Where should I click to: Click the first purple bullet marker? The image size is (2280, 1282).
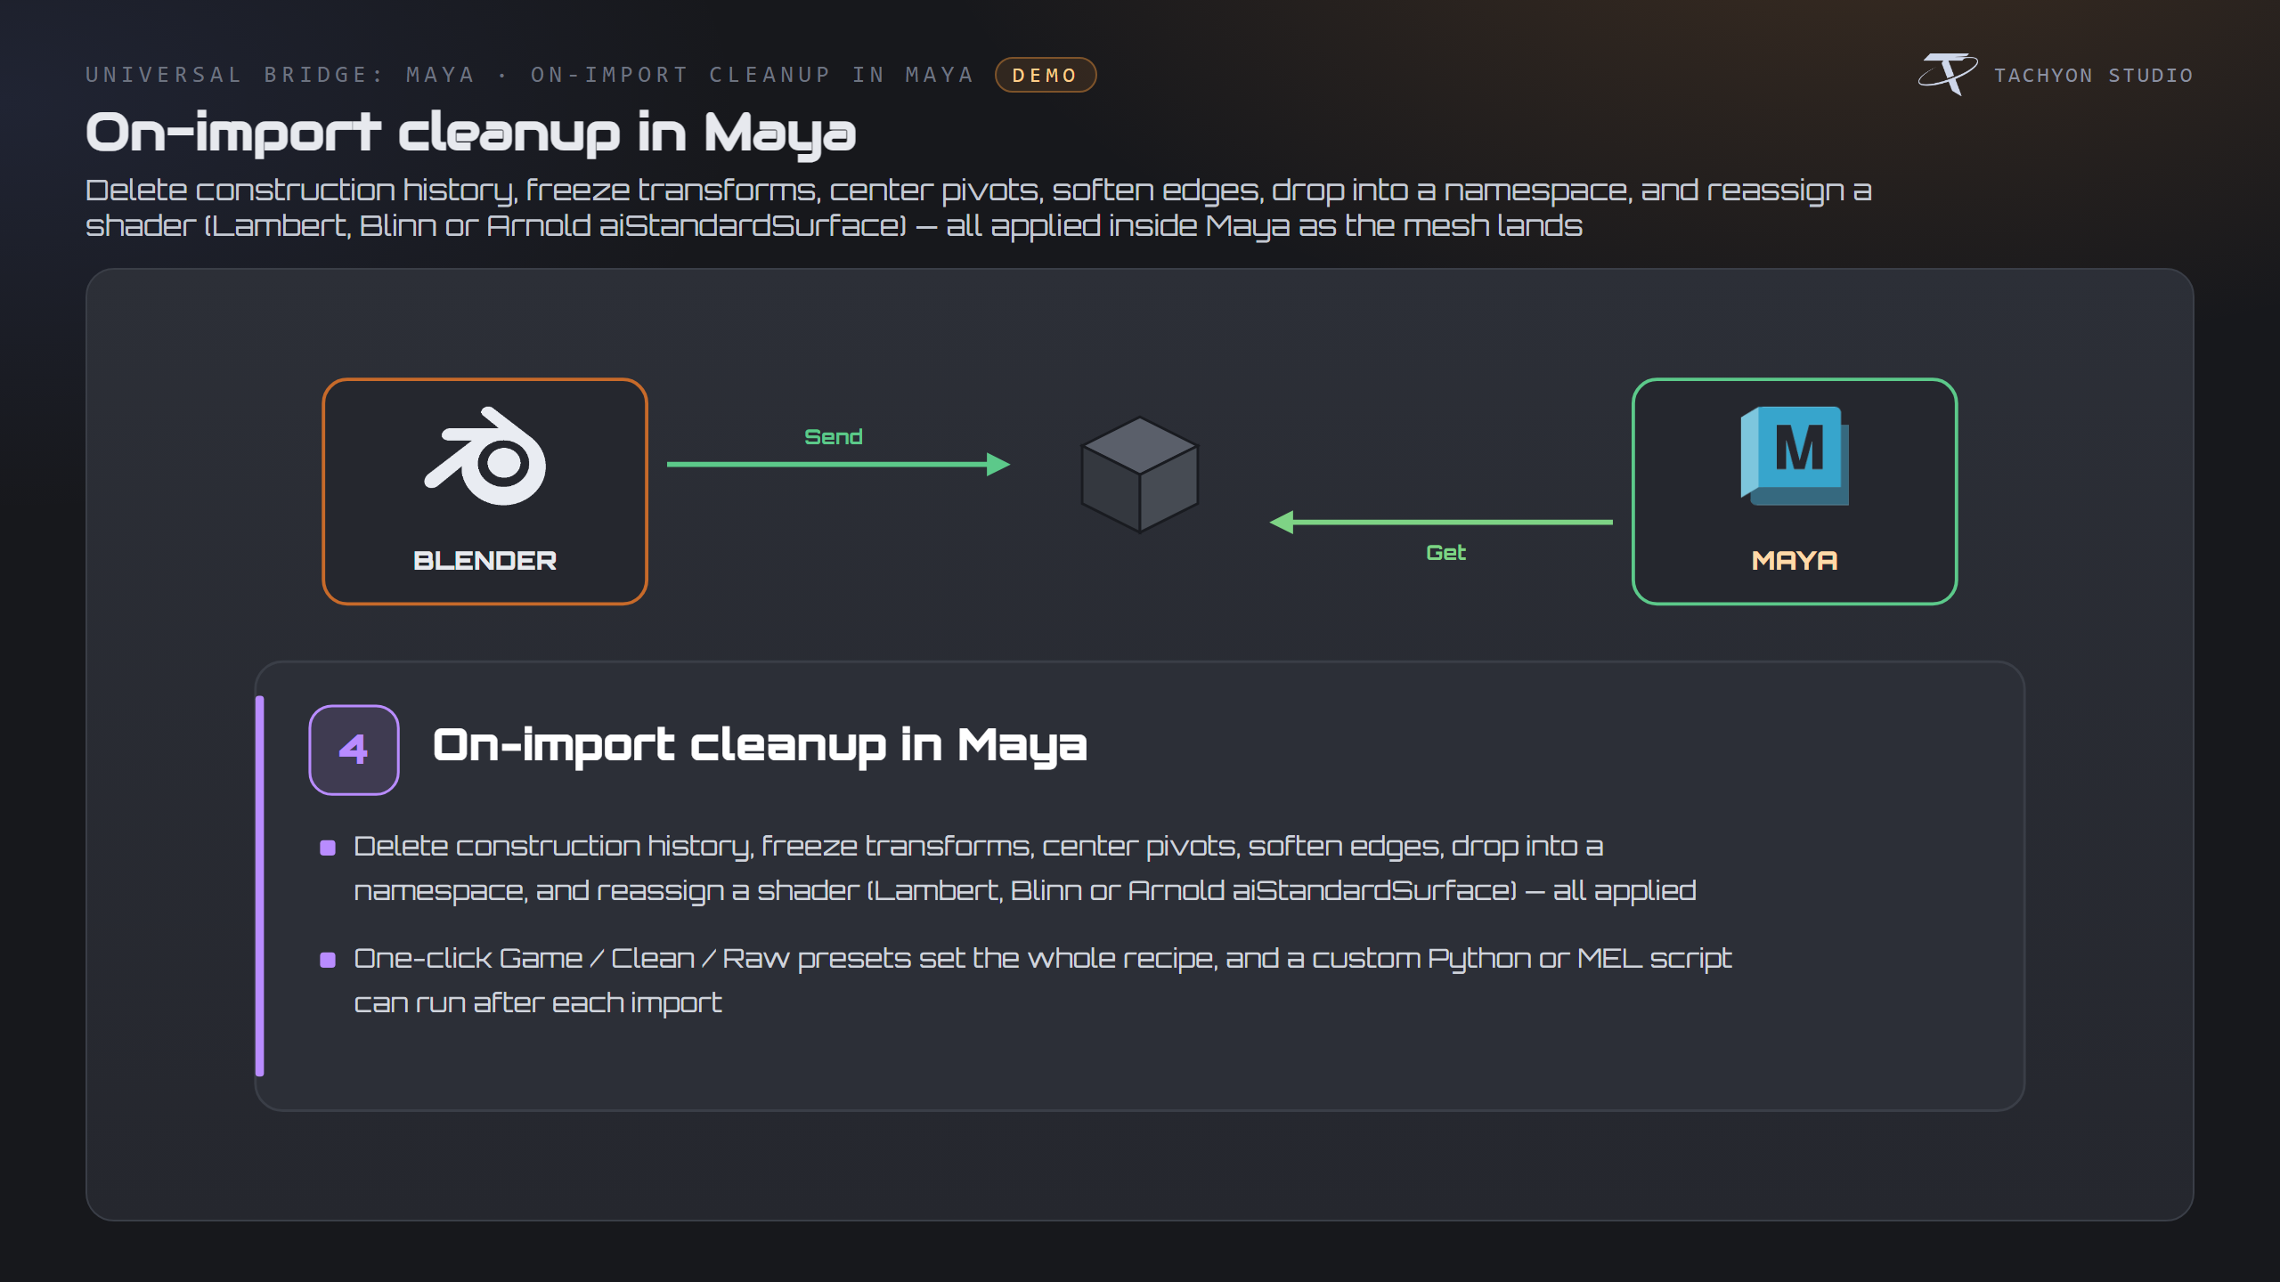pyautogui.click(x=328, y=848)
